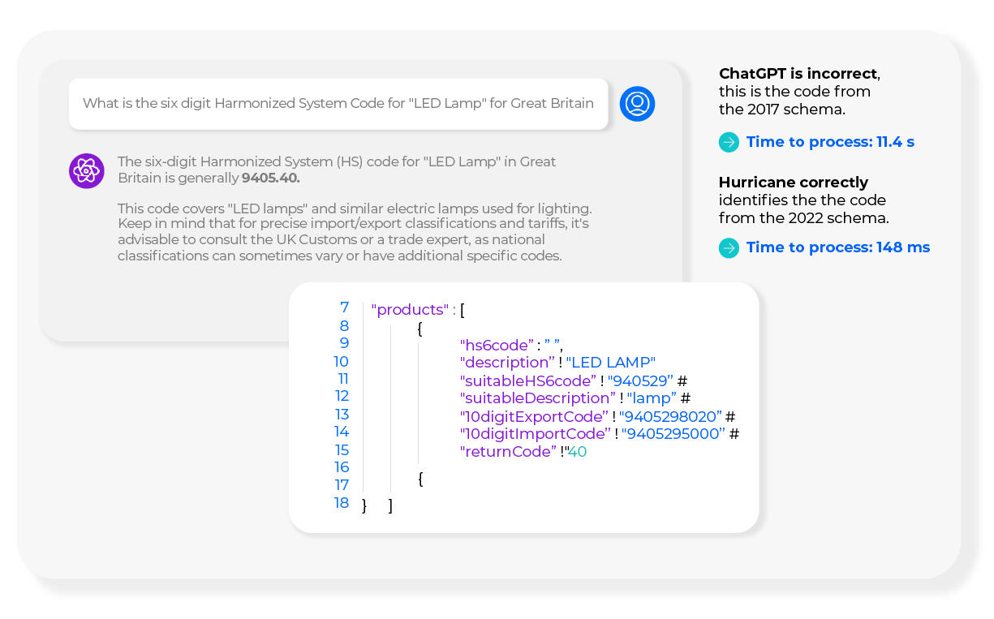This screenshot has width=994, height=619.
Task: Select the "LED LAMP" description value
Action: pyautogui.click(x=610, y=363)
